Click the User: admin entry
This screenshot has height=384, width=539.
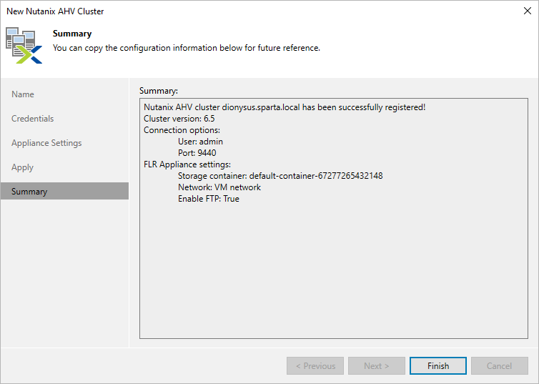coord(200,142)
